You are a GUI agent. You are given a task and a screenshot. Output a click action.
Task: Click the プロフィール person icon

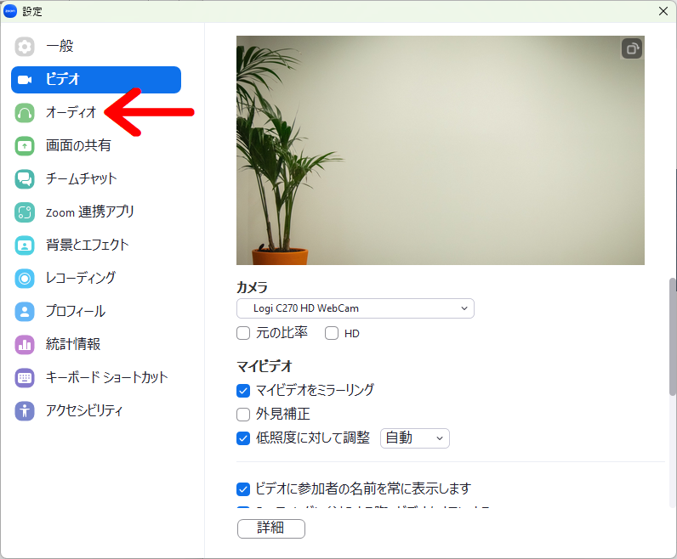coord(25,312)
